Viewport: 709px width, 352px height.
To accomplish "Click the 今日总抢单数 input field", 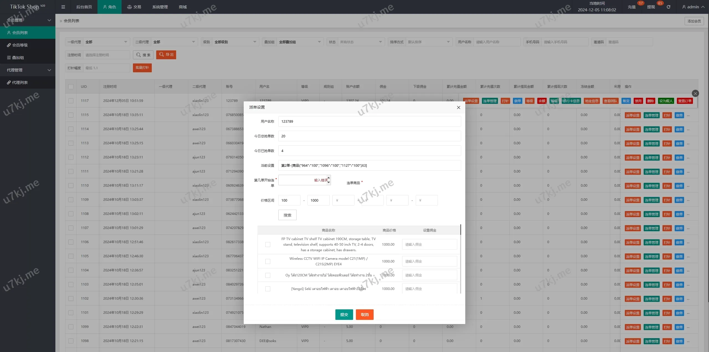I will click(x=369, y=136).
